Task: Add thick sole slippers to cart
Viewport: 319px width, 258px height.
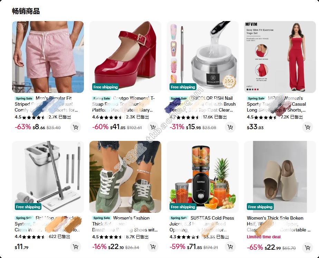Action: 307,247
